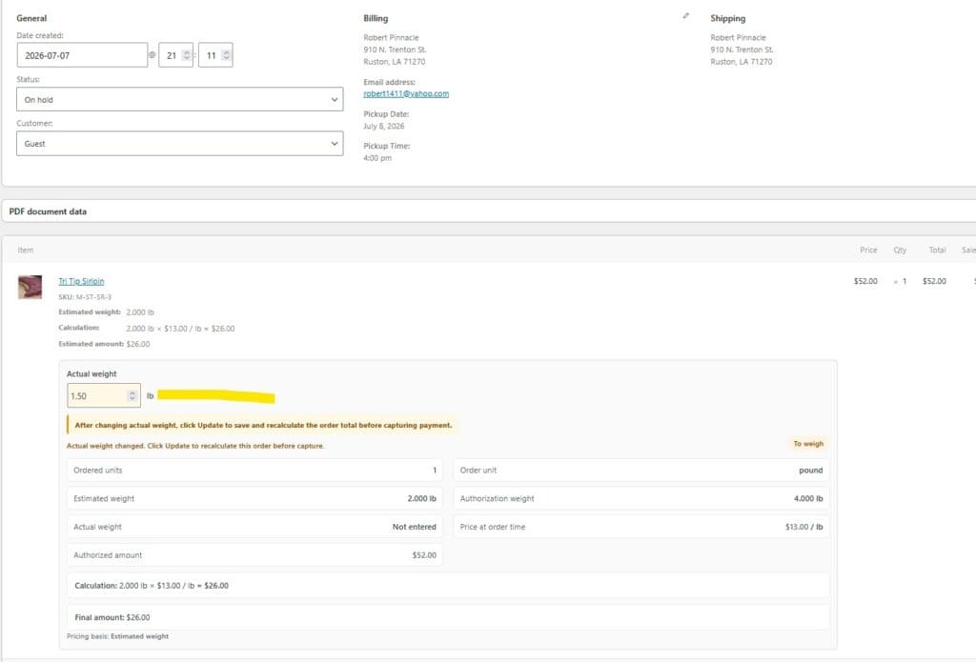Screen dimensions: 976x662
Task: Click the Shipping address Ruston, LA 71270
Action: click(x=741, y=62)
